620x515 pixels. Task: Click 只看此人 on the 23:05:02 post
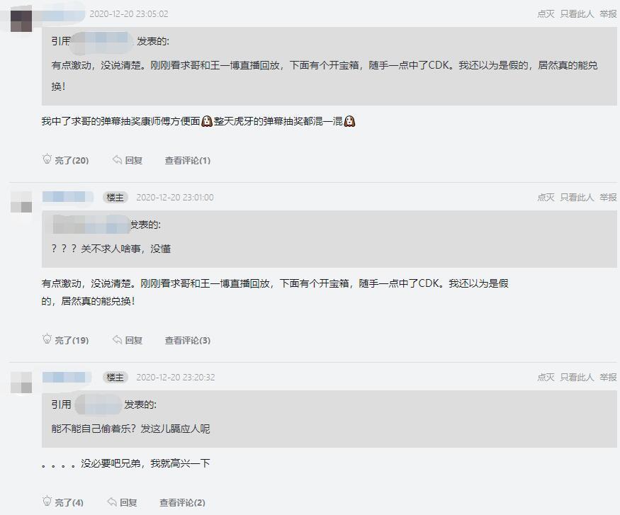coord(577,14)
